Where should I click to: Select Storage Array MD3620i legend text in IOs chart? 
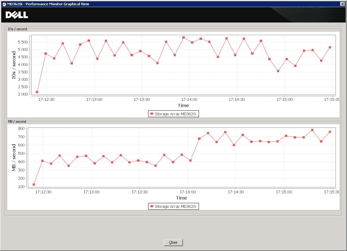(x=176, y=114)
